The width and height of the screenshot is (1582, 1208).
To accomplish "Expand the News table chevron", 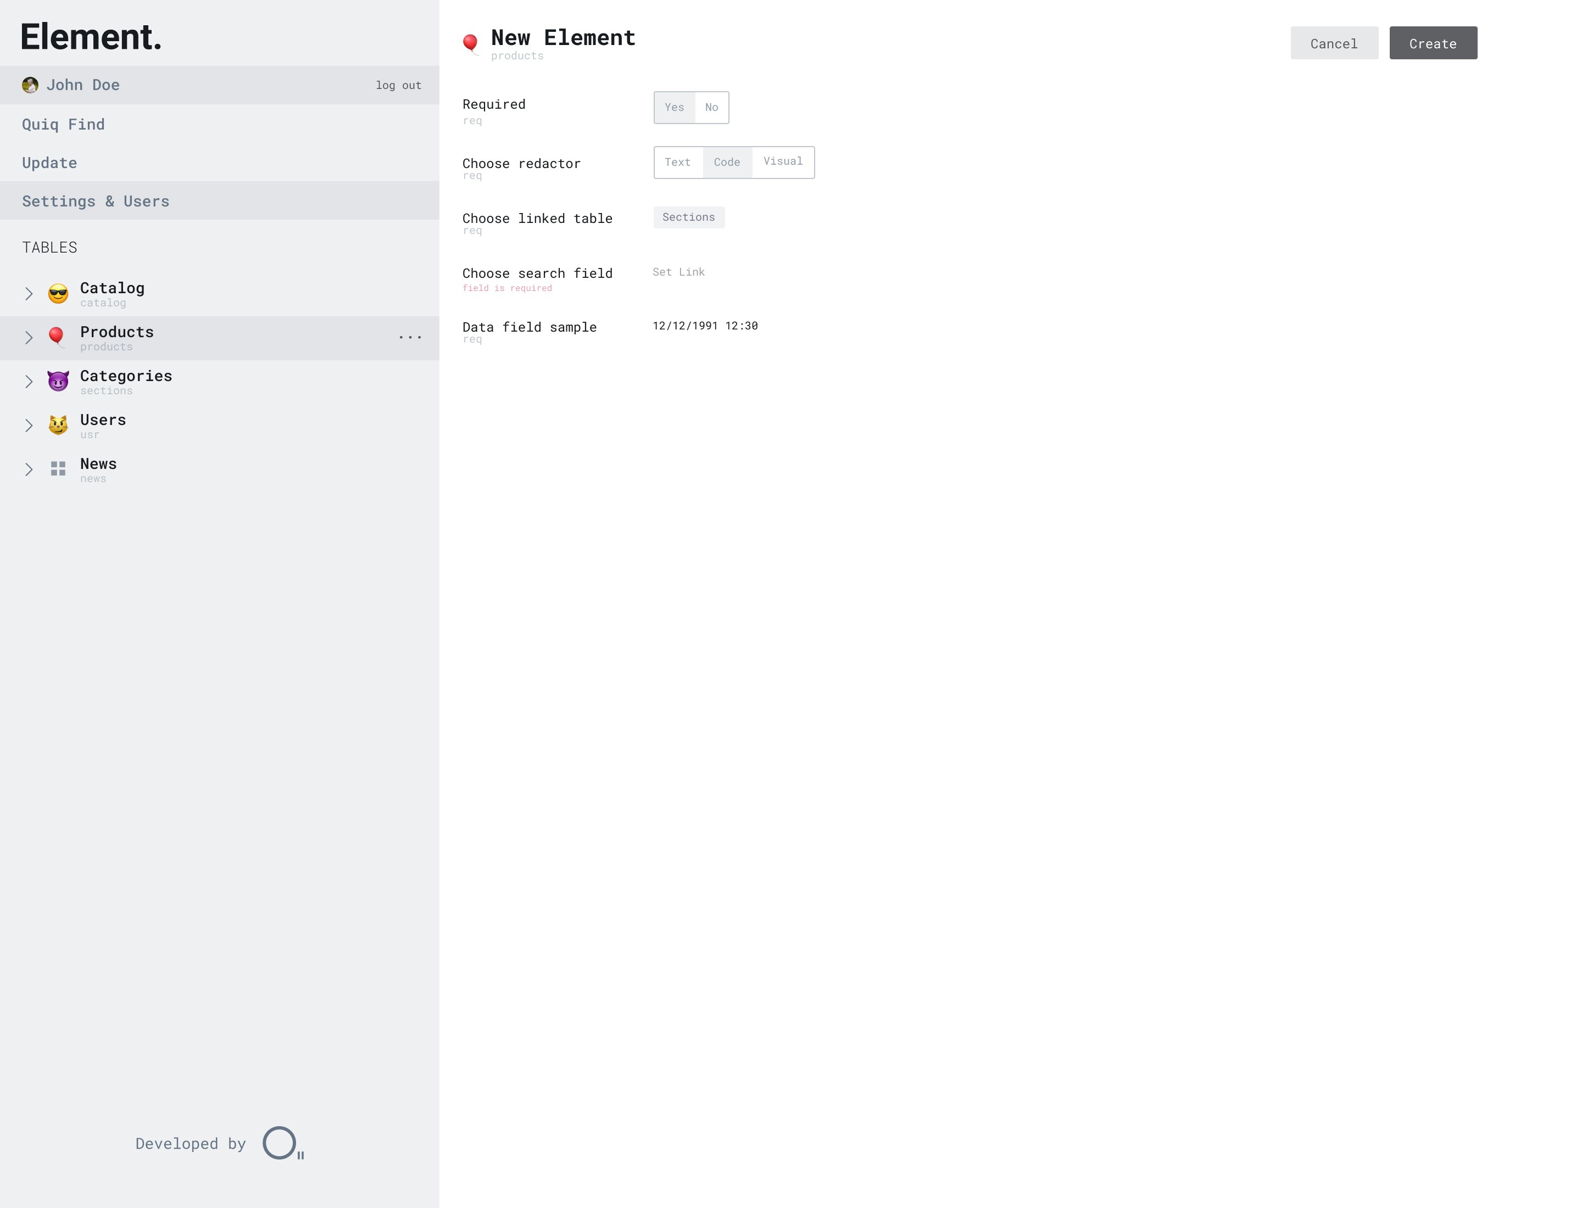I will click(29, 469).
